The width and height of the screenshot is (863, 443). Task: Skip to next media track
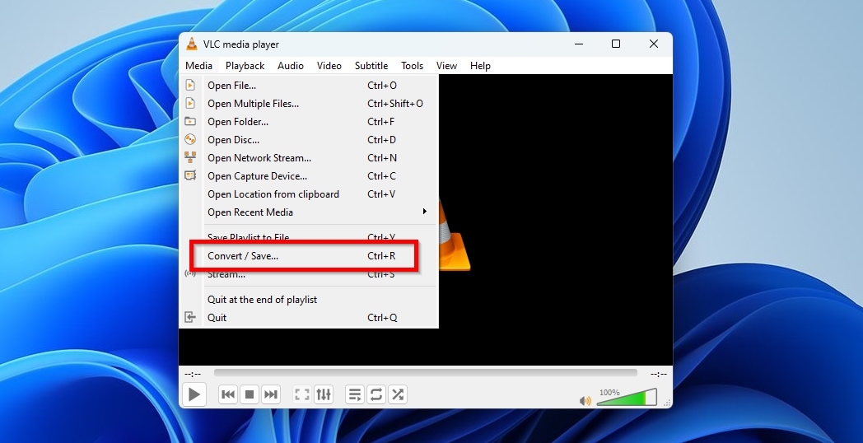click(271, 394)
